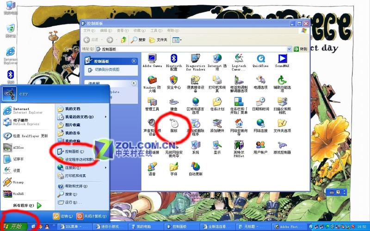Click the 转到 (Go) button

pyautogui.click(x=301, y=49)
